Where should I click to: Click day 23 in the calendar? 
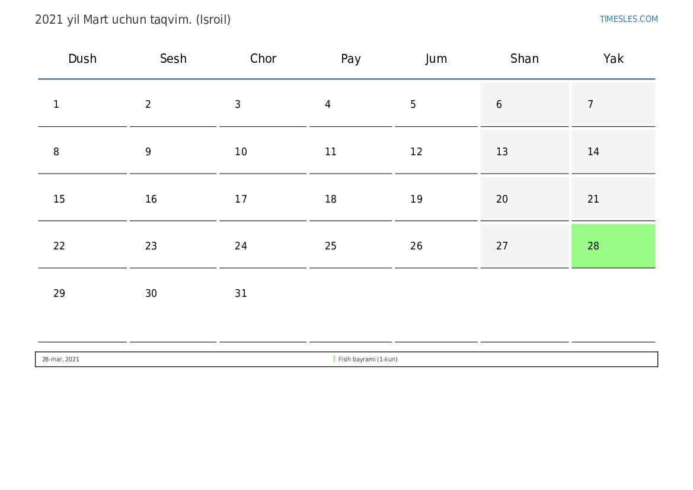click(173, 246)
